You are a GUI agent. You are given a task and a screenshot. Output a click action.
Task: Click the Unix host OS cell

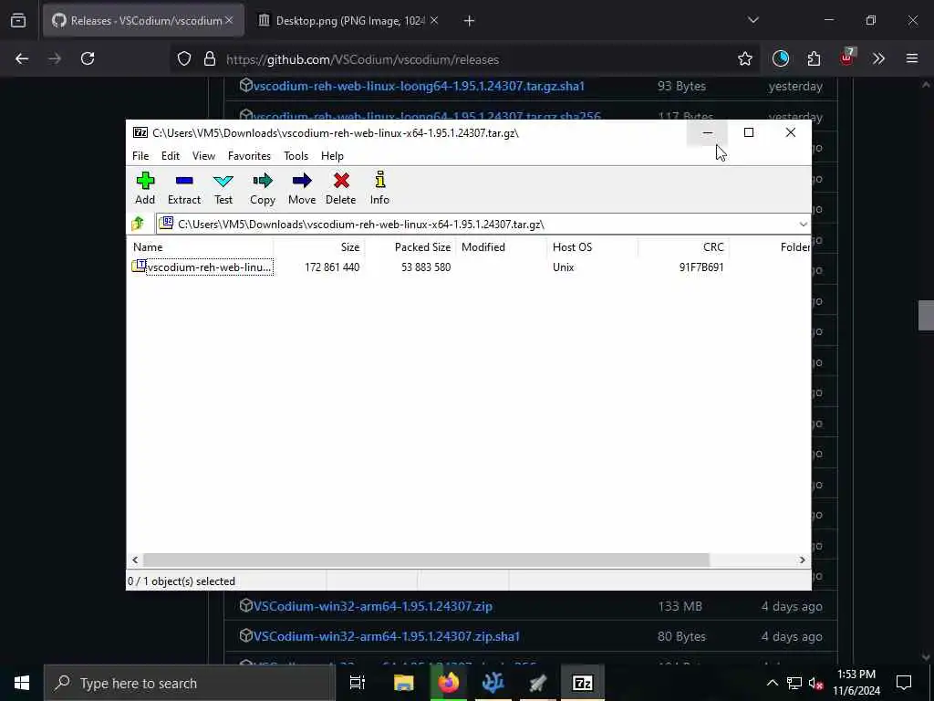tap(563, 267)
